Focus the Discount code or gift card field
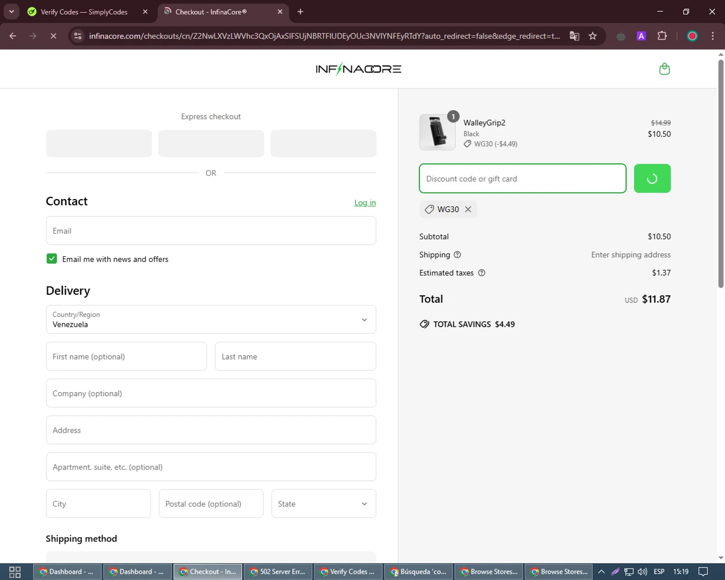This screenshot has width=725, height=580. click(x=522, y=178)
